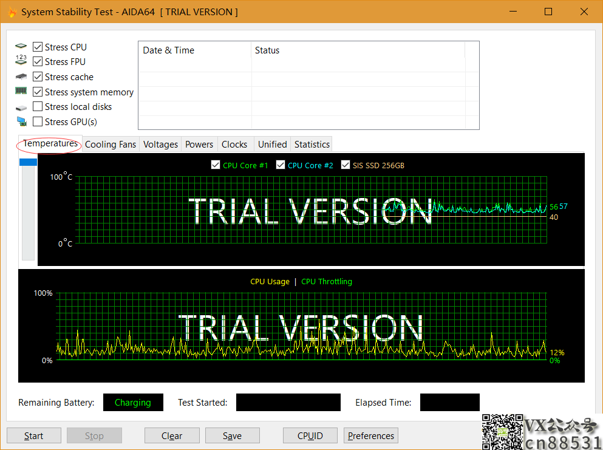
Task: Open CPUID panel button
Action: [310, 435]
